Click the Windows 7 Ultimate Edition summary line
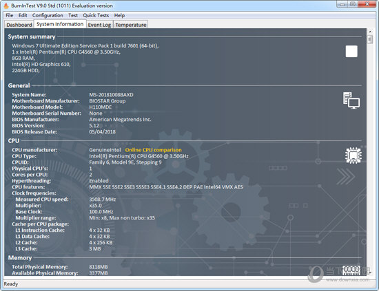The image size is (379, 291). click(x=85, y=45)
